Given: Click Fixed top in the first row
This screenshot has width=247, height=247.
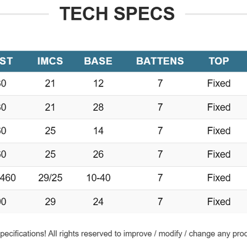Looking at the screenshot, I should click(219, 83).
